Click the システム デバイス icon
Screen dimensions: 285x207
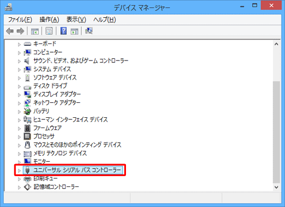tap(27, 69)
